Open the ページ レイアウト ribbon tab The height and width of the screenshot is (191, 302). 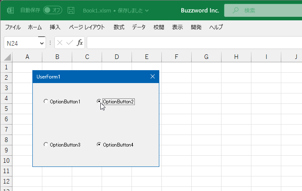point(87,27)
